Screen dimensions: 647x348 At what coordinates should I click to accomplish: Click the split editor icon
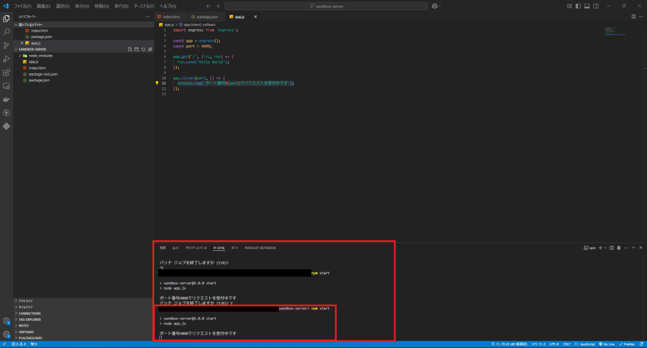click(634, 16)
